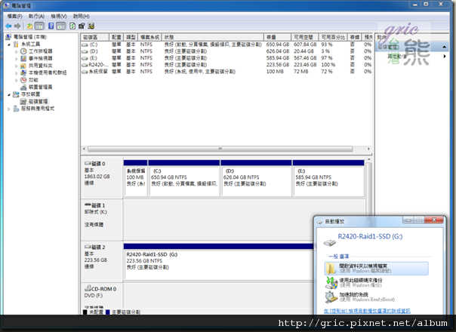
Task: Select the 共用資料夾 icon in tree
Action: pyautogui.click(x=23, y=66)
